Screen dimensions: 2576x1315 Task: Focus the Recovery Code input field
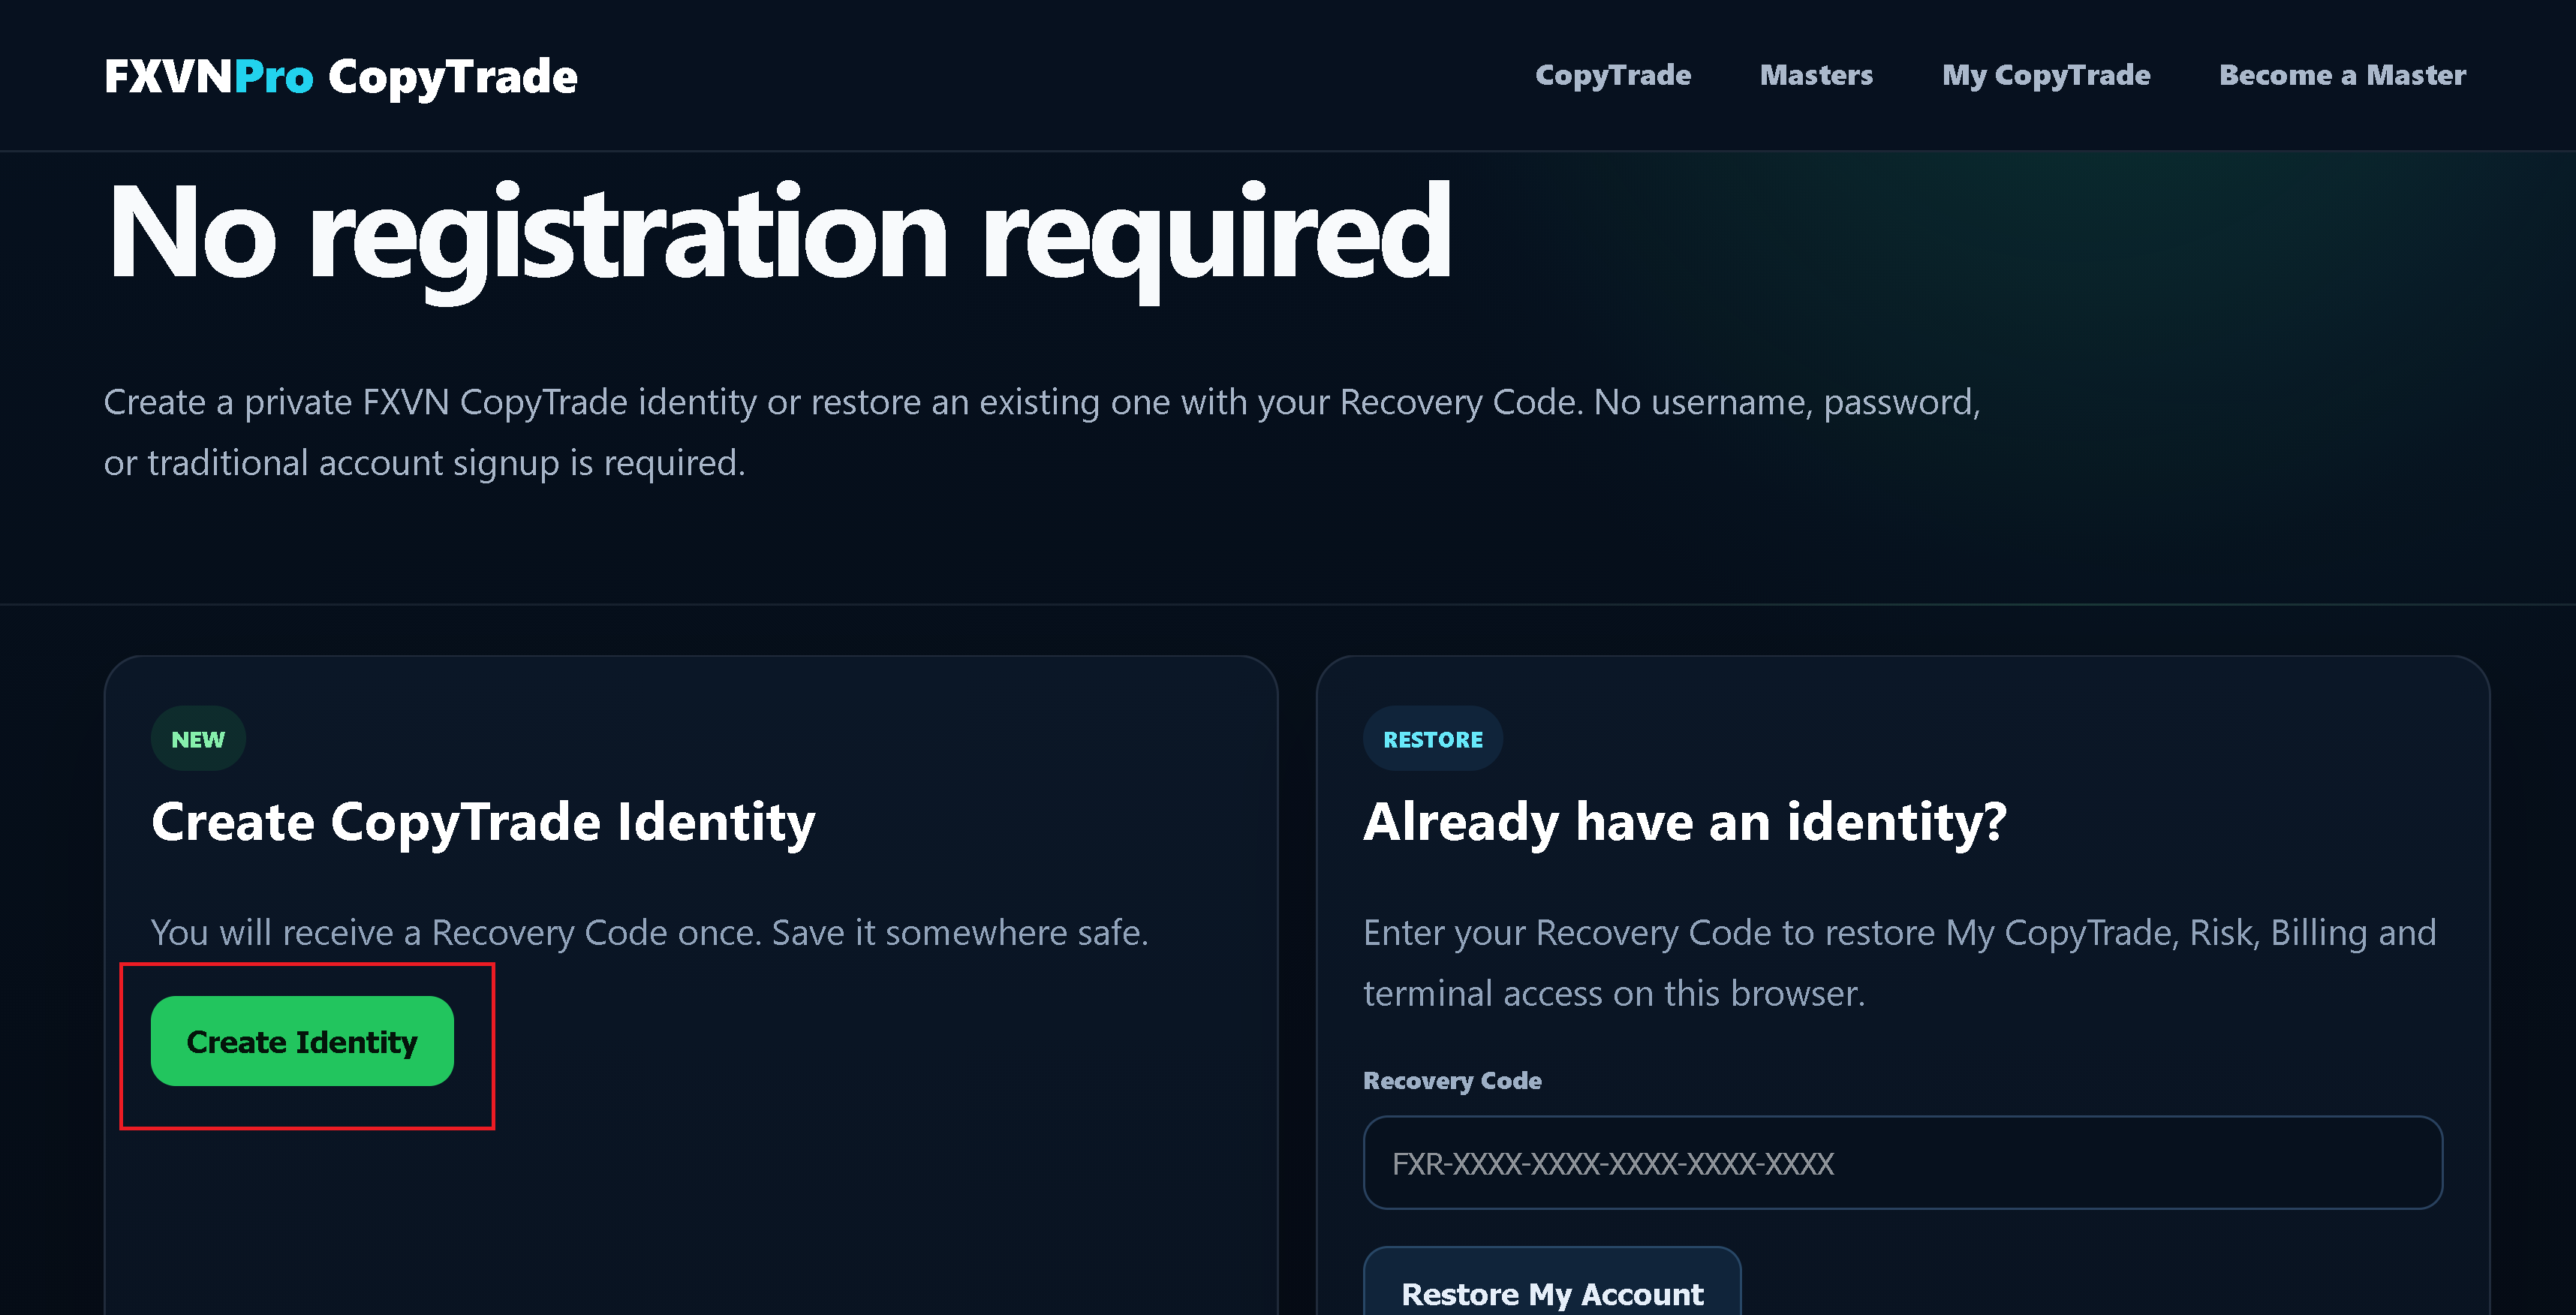(x=1903, y=1163)
